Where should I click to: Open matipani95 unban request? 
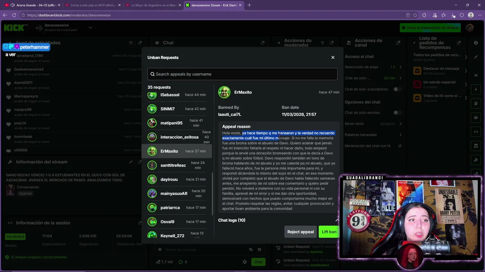(x=177, y=123)
